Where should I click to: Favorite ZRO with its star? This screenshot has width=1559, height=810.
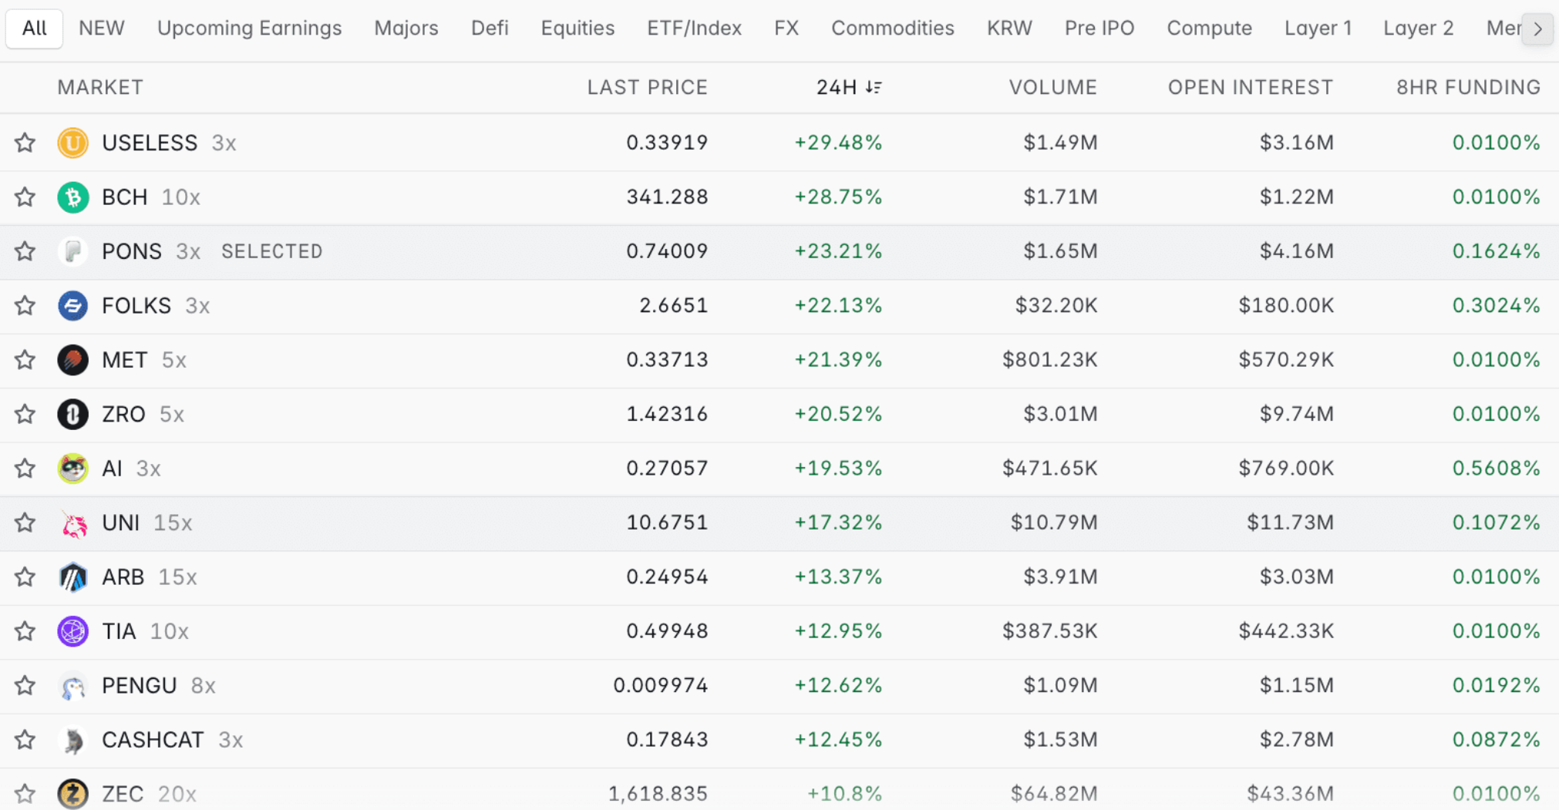(x=25, y=415)
